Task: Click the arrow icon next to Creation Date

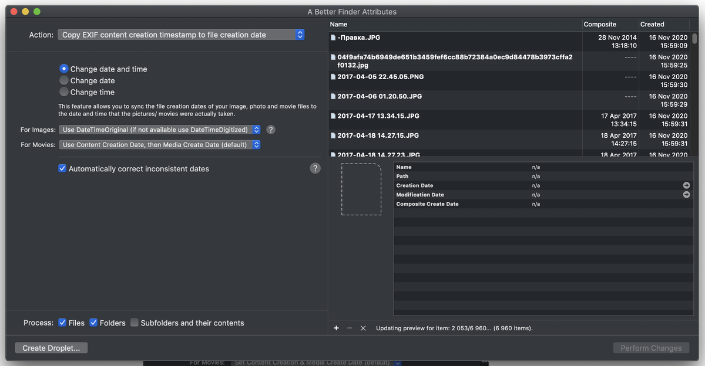Action: (x=686, y=185)
